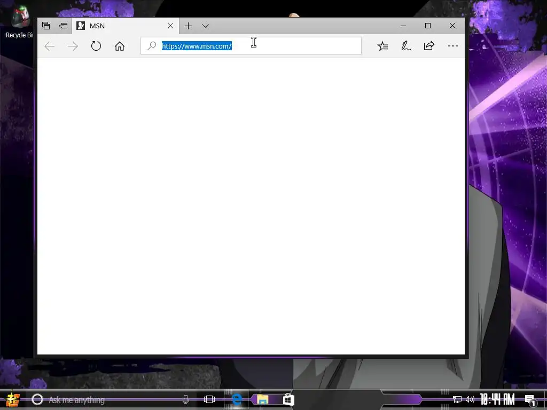
Task: Click the search magnifier in address bar
Action: pyautogui.click(x=151, y=46)
